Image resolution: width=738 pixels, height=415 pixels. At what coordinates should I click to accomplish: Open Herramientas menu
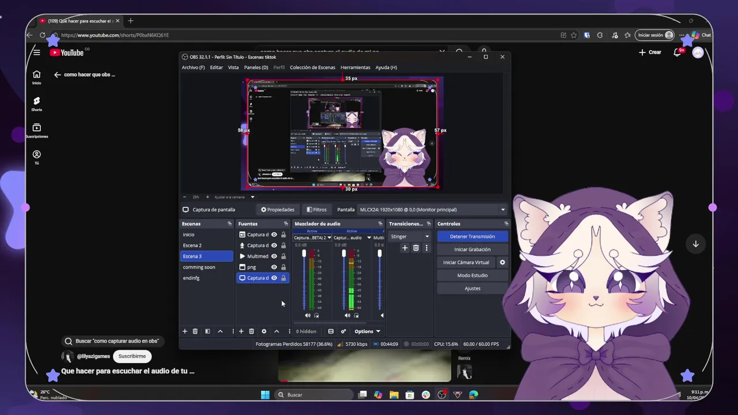pyautogui.click(x=355, y=67)
